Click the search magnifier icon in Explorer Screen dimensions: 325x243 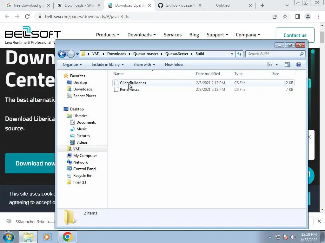(302, 54)
